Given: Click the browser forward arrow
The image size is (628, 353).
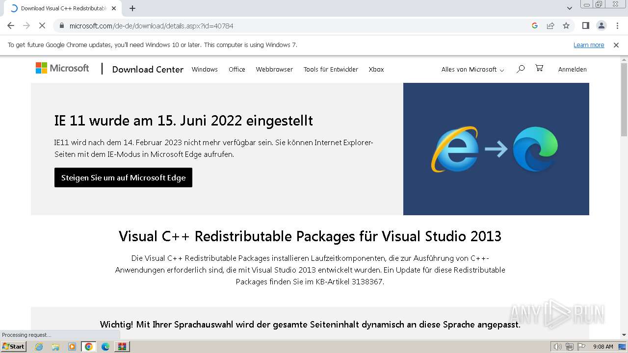Looking at the screenshot, I should coord(26,25).
